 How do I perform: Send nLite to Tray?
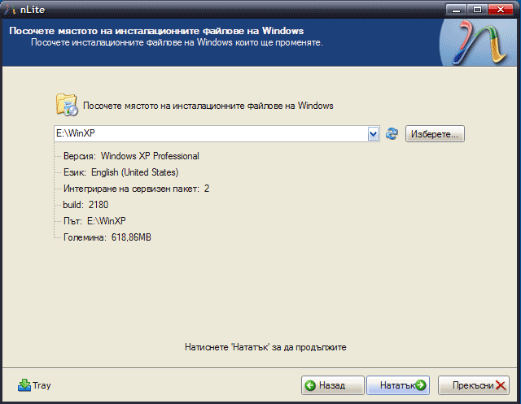coord(34,385)
